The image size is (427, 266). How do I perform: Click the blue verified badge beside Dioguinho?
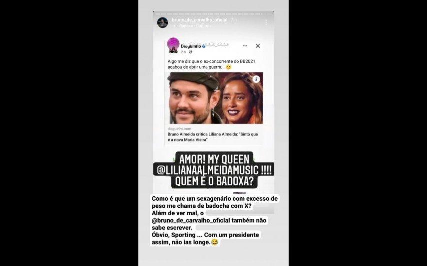[204, 46]
